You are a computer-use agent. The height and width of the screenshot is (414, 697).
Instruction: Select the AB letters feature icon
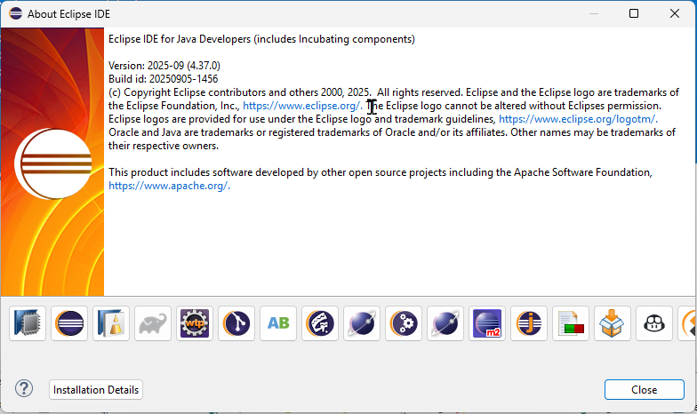coord(278,323)
